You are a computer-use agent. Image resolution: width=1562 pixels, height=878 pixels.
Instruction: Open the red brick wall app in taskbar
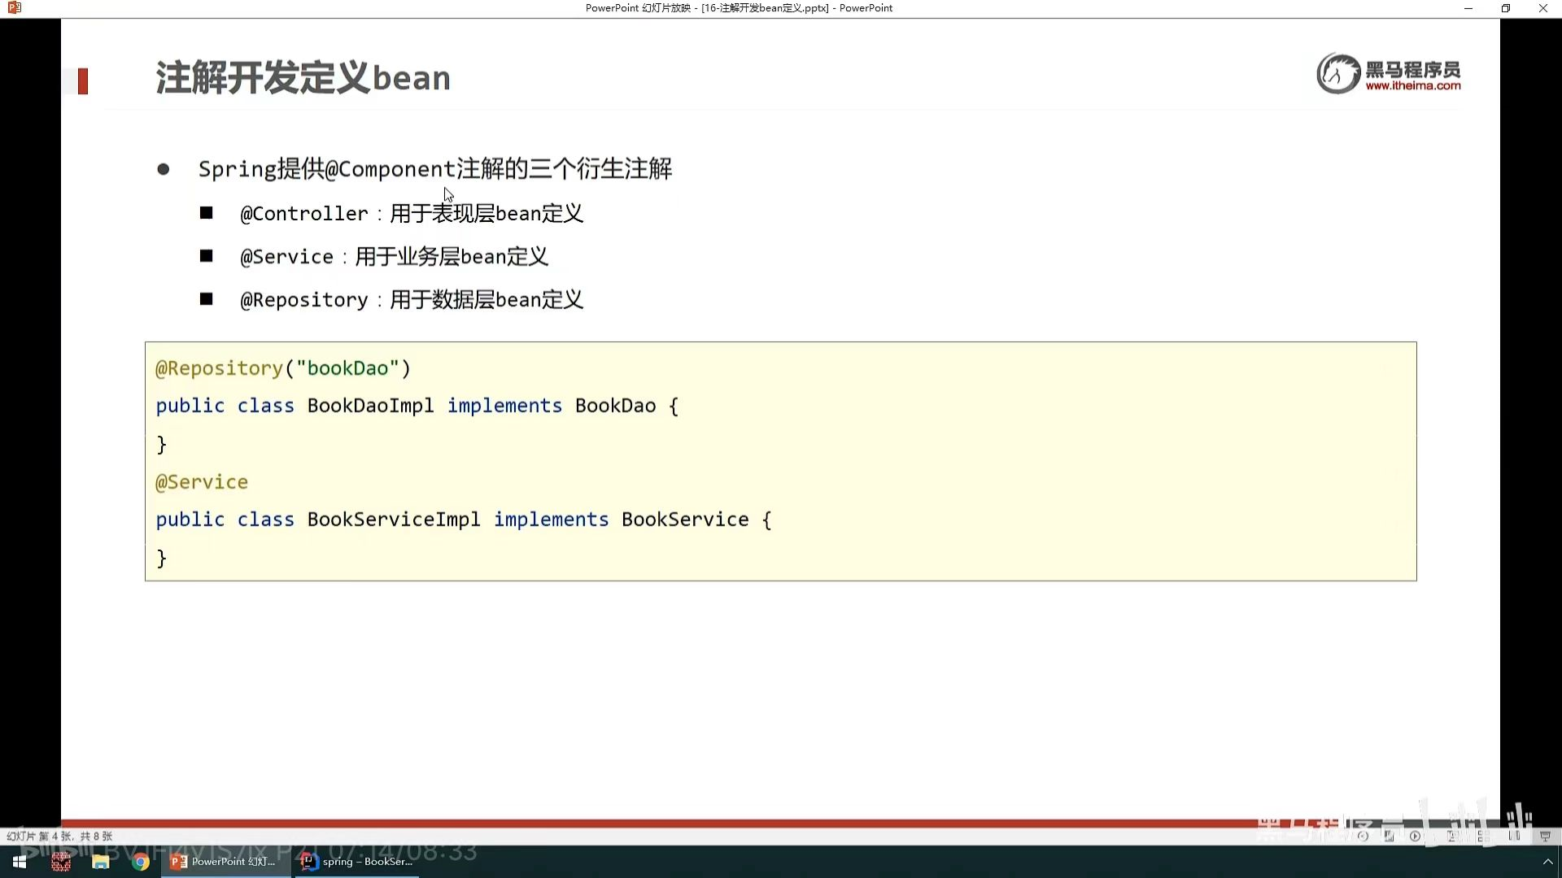click(61, 862)
